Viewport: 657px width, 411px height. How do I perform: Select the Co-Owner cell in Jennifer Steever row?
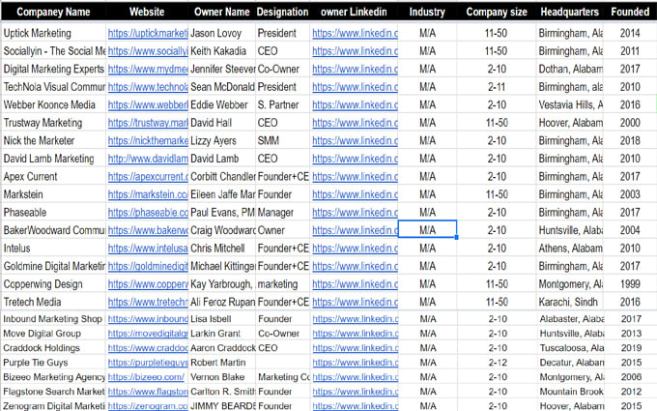point(282,70)
